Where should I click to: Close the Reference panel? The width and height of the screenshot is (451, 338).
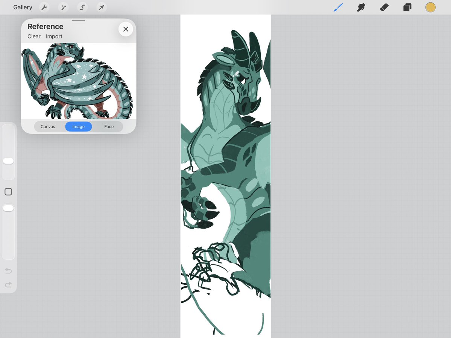[x=126, y=29]
